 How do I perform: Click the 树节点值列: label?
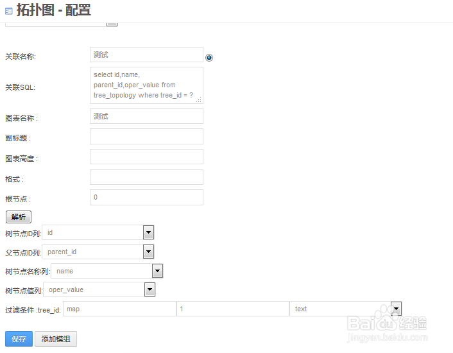click(x=24, y=291)
